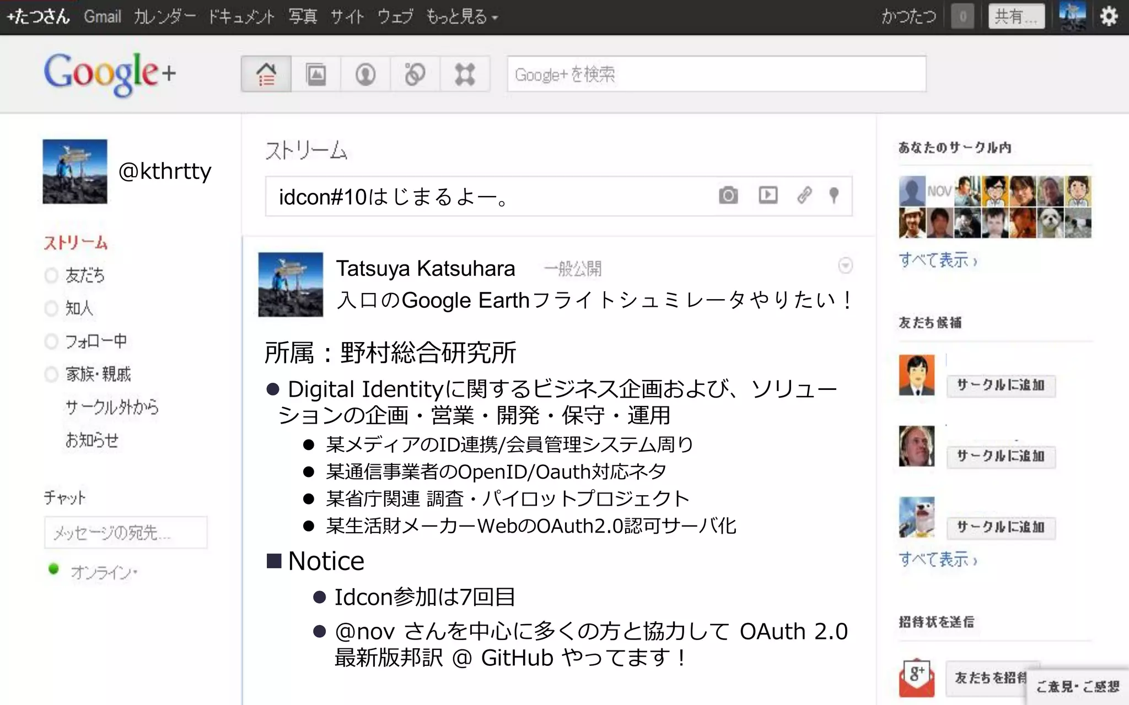Viewport: 1129px width, 705px height.
Task: Open the Circles icon in navigation bar
Action: [x=415, y=74]
